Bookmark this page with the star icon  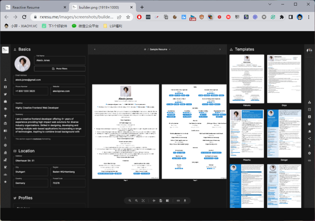128,17
